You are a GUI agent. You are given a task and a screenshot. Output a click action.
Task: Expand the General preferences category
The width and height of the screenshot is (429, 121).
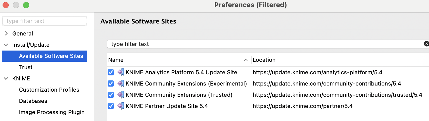[6, 33]
